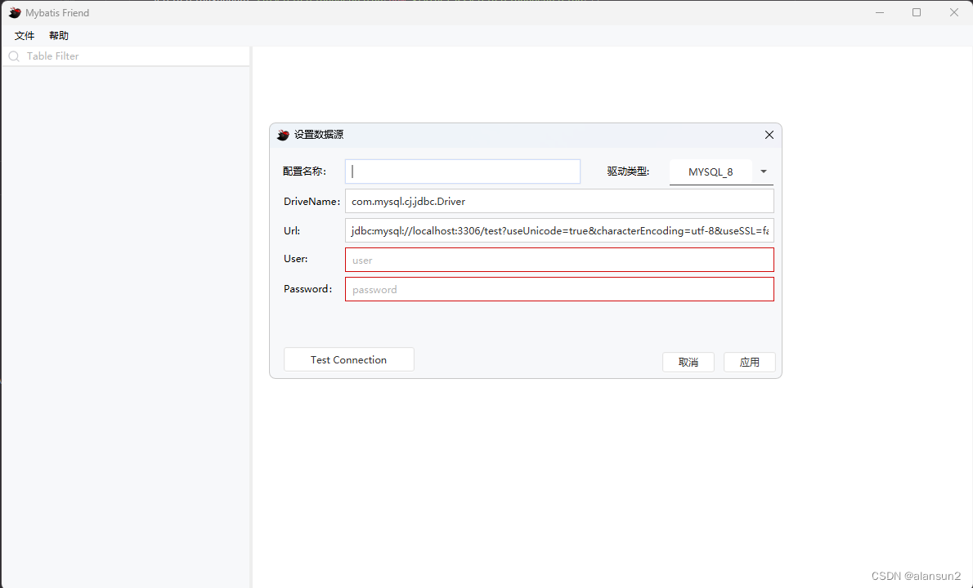Maximize the Mybatis Friend window

(917, 12)
